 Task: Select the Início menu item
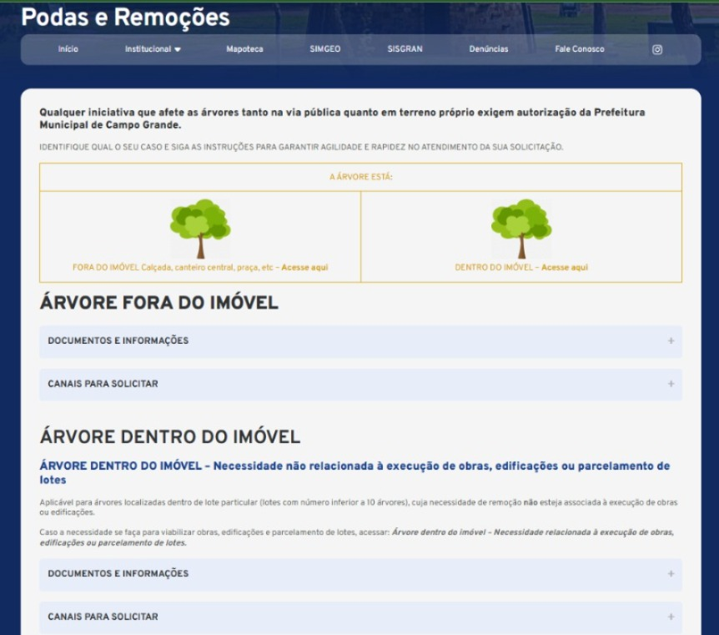click(67, 48)
